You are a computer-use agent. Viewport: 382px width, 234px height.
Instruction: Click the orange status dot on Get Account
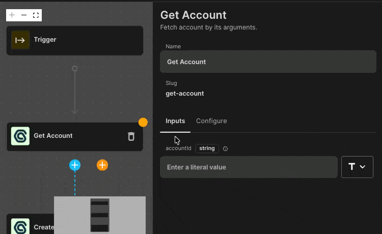(x=143, y=122)
